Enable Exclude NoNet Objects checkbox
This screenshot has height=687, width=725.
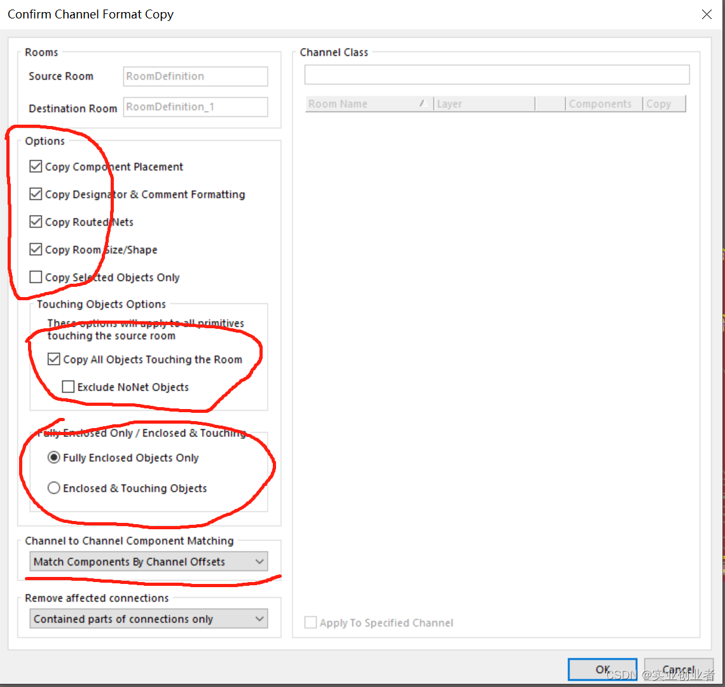point(68,387)
